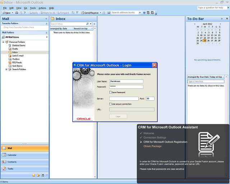Click the Server input field
The width and height of the screenshot is (230, 184).
tap(124, 98)
